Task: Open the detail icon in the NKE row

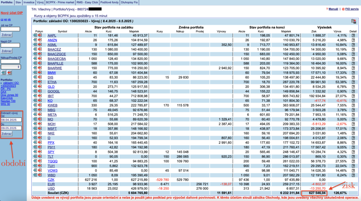Action: tap(353, 133)
